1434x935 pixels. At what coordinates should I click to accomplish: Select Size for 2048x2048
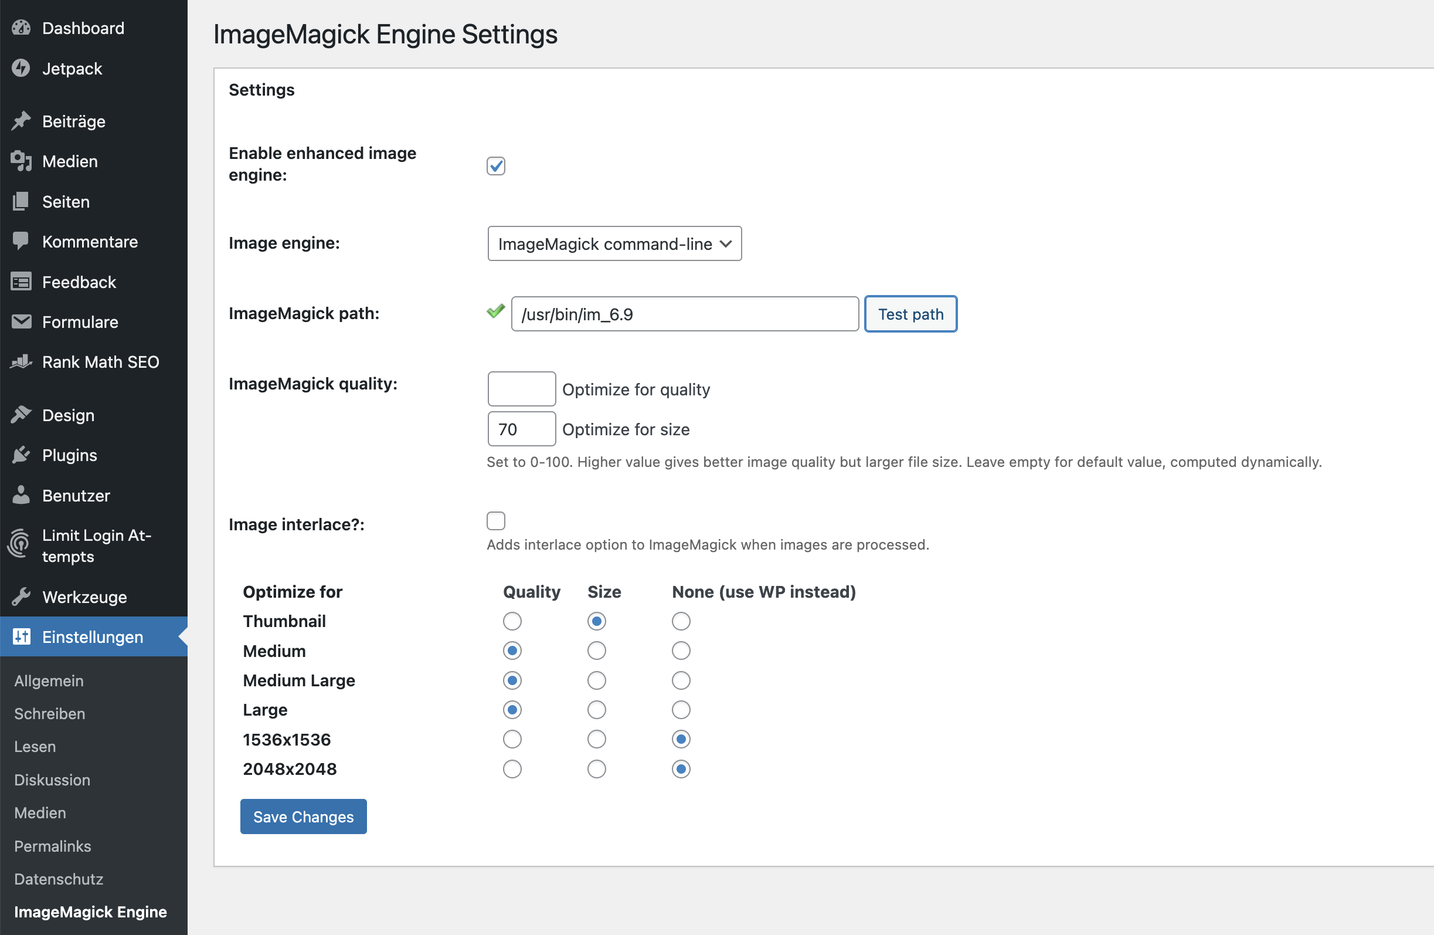[x=596, y=768]
